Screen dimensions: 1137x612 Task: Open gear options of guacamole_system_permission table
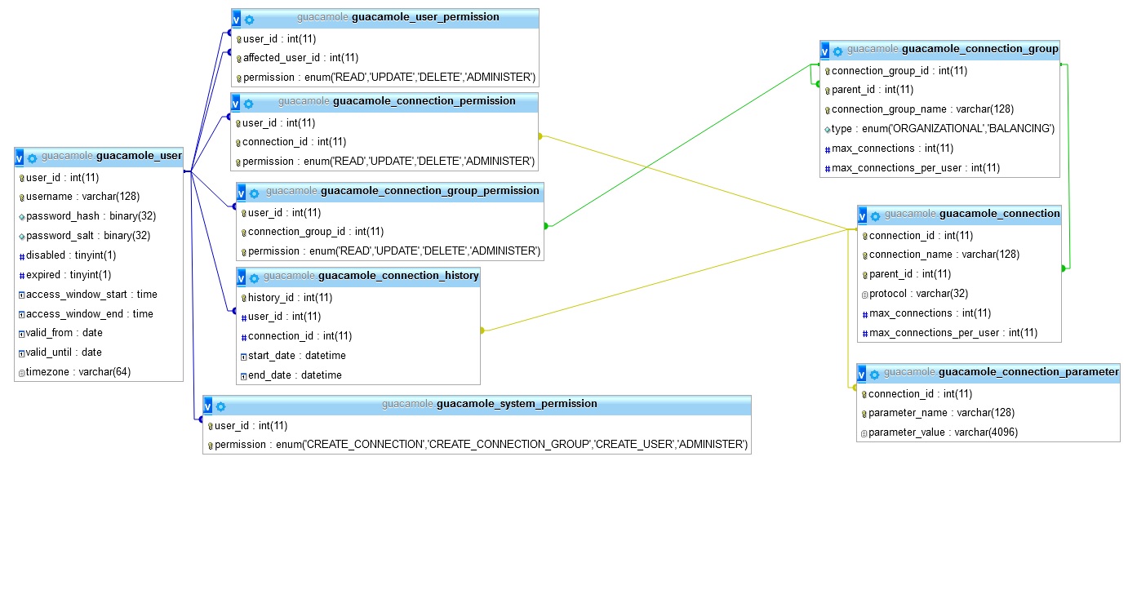(x=220, y=406)
